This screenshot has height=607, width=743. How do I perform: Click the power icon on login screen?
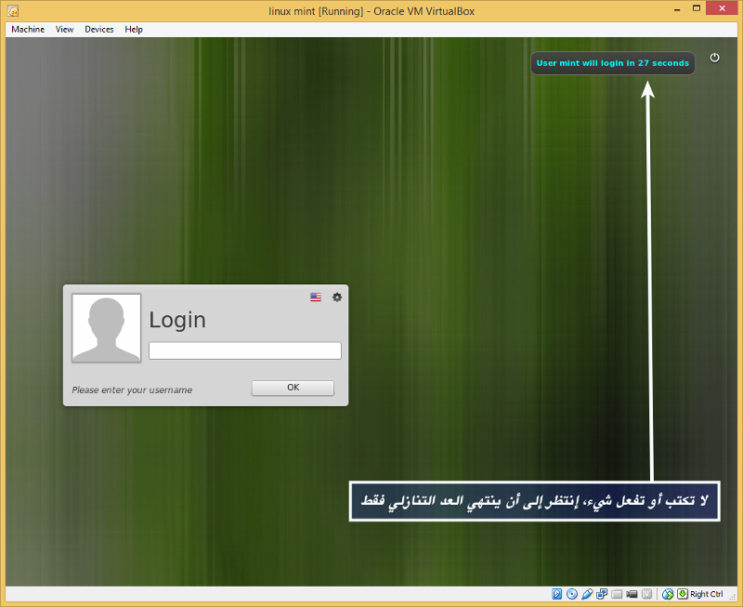714,58
